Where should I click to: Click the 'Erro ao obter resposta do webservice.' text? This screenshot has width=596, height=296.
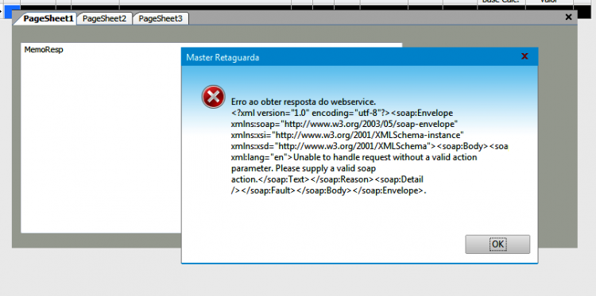(304, 102)
